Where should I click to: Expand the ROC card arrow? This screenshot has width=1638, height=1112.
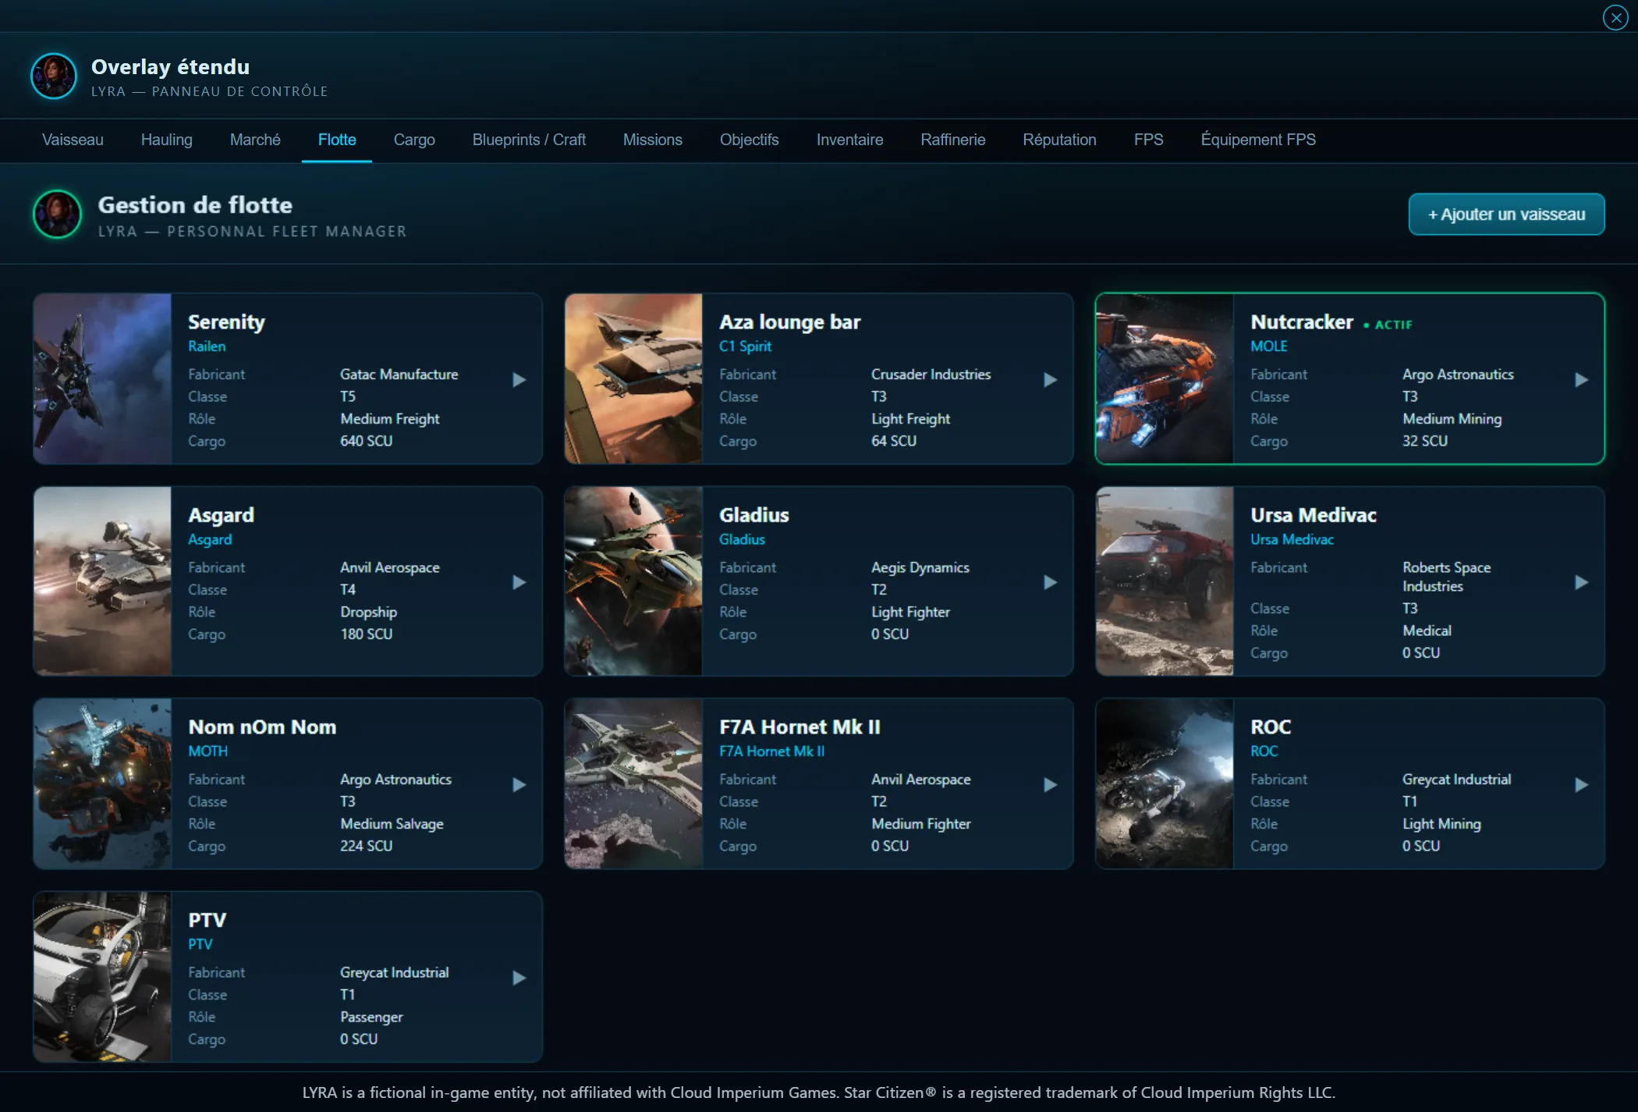tap(1581, 784)
